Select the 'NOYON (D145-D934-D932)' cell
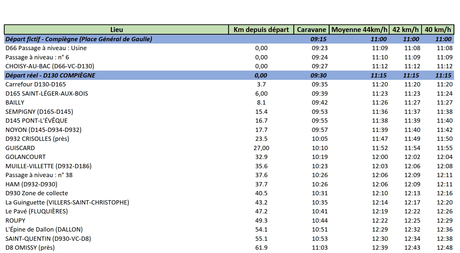460x253 pixels. click(x=43, y=130)
